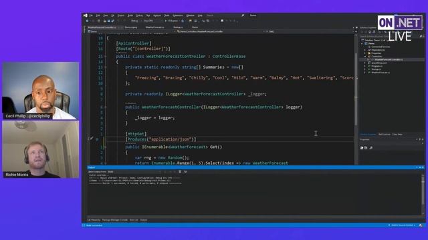428x240 pixels.
Task: Open the Window menu
Action: (x=190, y=15)
